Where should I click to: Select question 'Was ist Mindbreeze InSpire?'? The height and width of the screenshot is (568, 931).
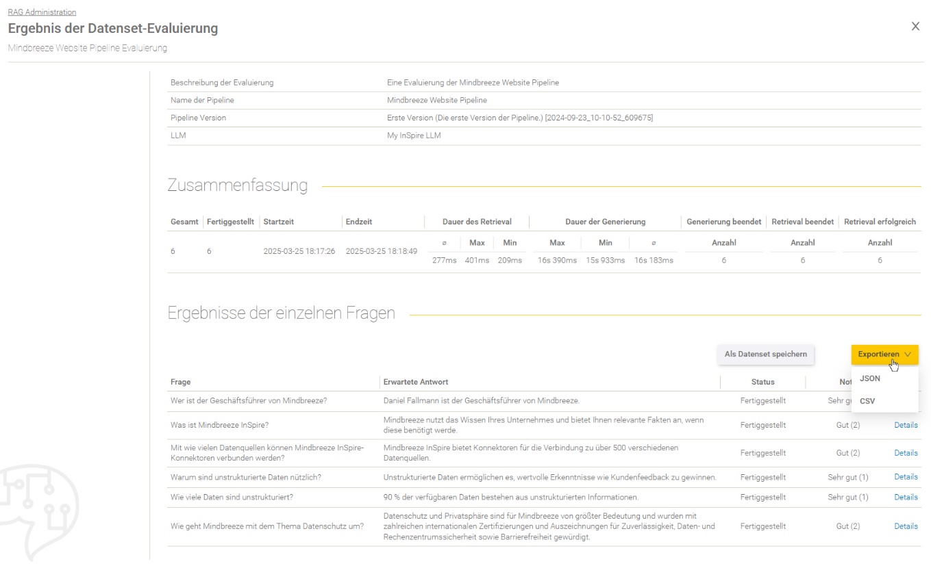point(219,425)
